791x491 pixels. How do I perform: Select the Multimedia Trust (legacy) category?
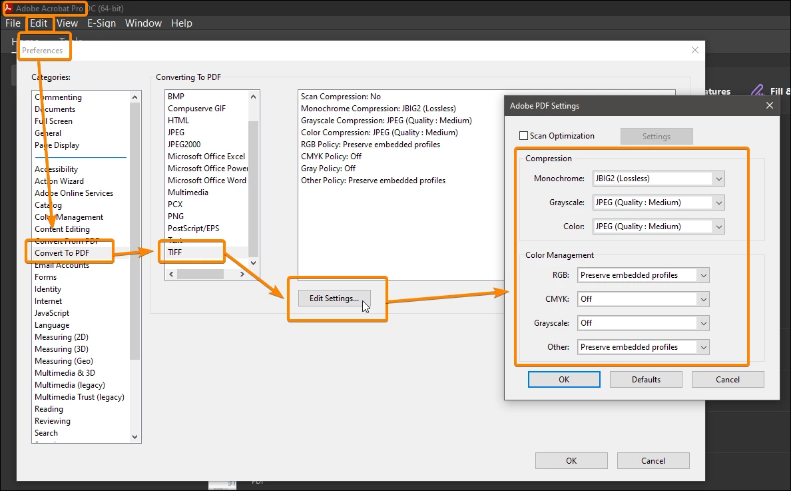coord(79,397)
